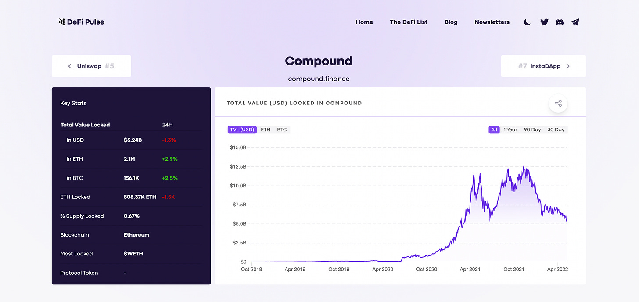The image size is (639, 302).
Task: Click the Total Value Locked label
Action: pos(85,125)
